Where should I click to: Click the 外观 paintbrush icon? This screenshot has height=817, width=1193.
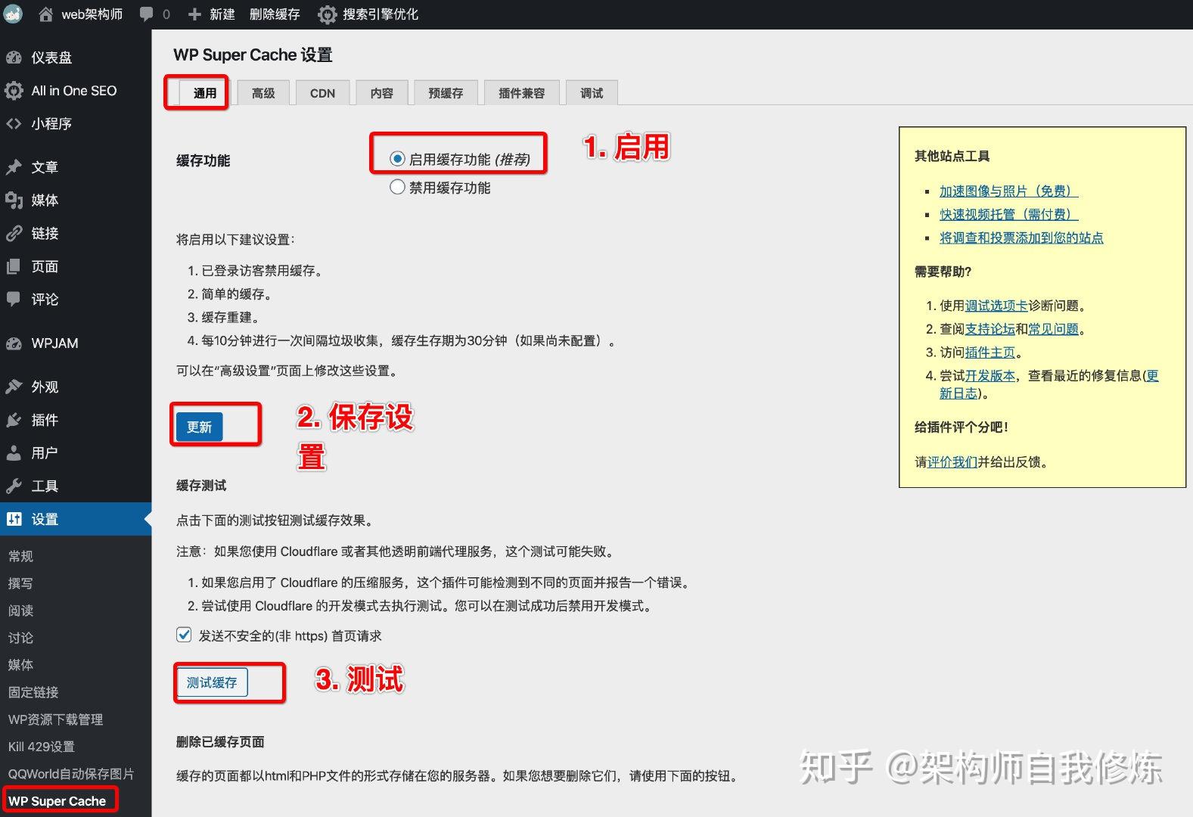click(14, 387)
